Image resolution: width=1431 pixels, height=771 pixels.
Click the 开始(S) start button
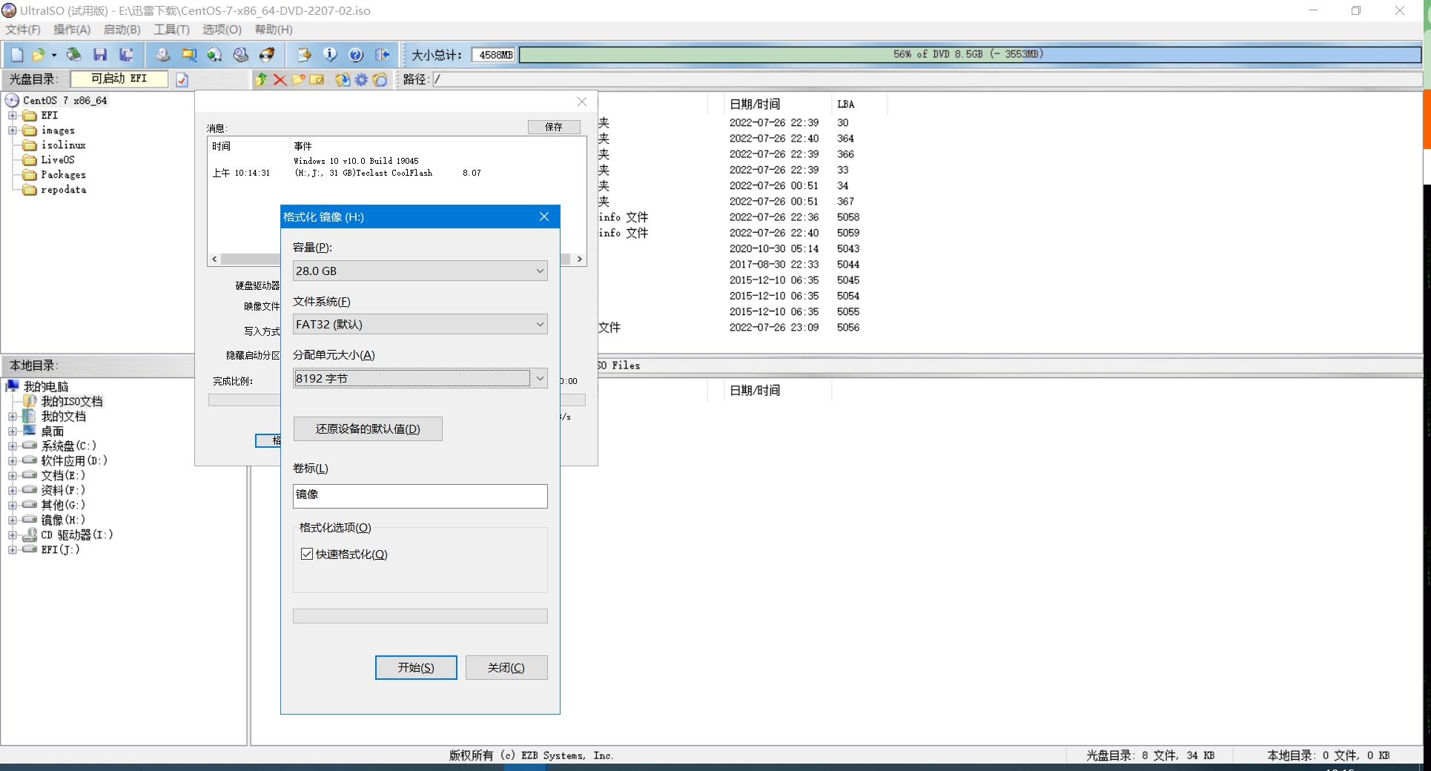tap(415, 667)
